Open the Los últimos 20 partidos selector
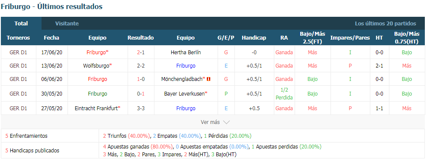The height and width of the screenshot is (161, 427). 385,24
